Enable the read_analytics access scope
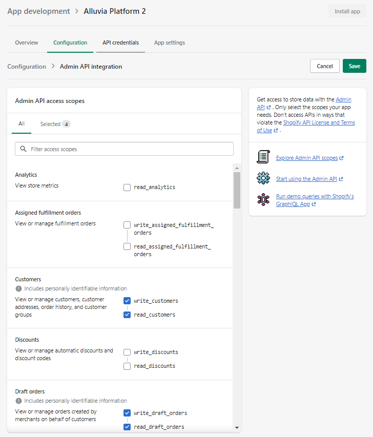The image size is (373, 437). coord(127,187)
